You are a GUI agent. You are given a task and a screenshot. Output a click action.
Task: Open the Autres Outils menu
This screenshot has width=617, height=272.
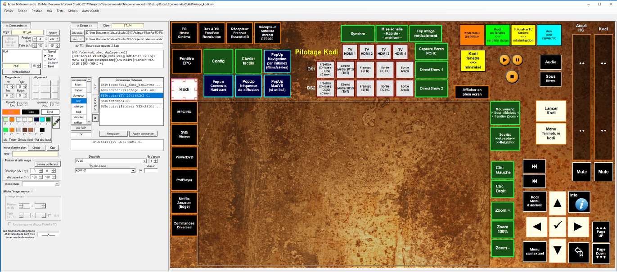coord(90,10)
